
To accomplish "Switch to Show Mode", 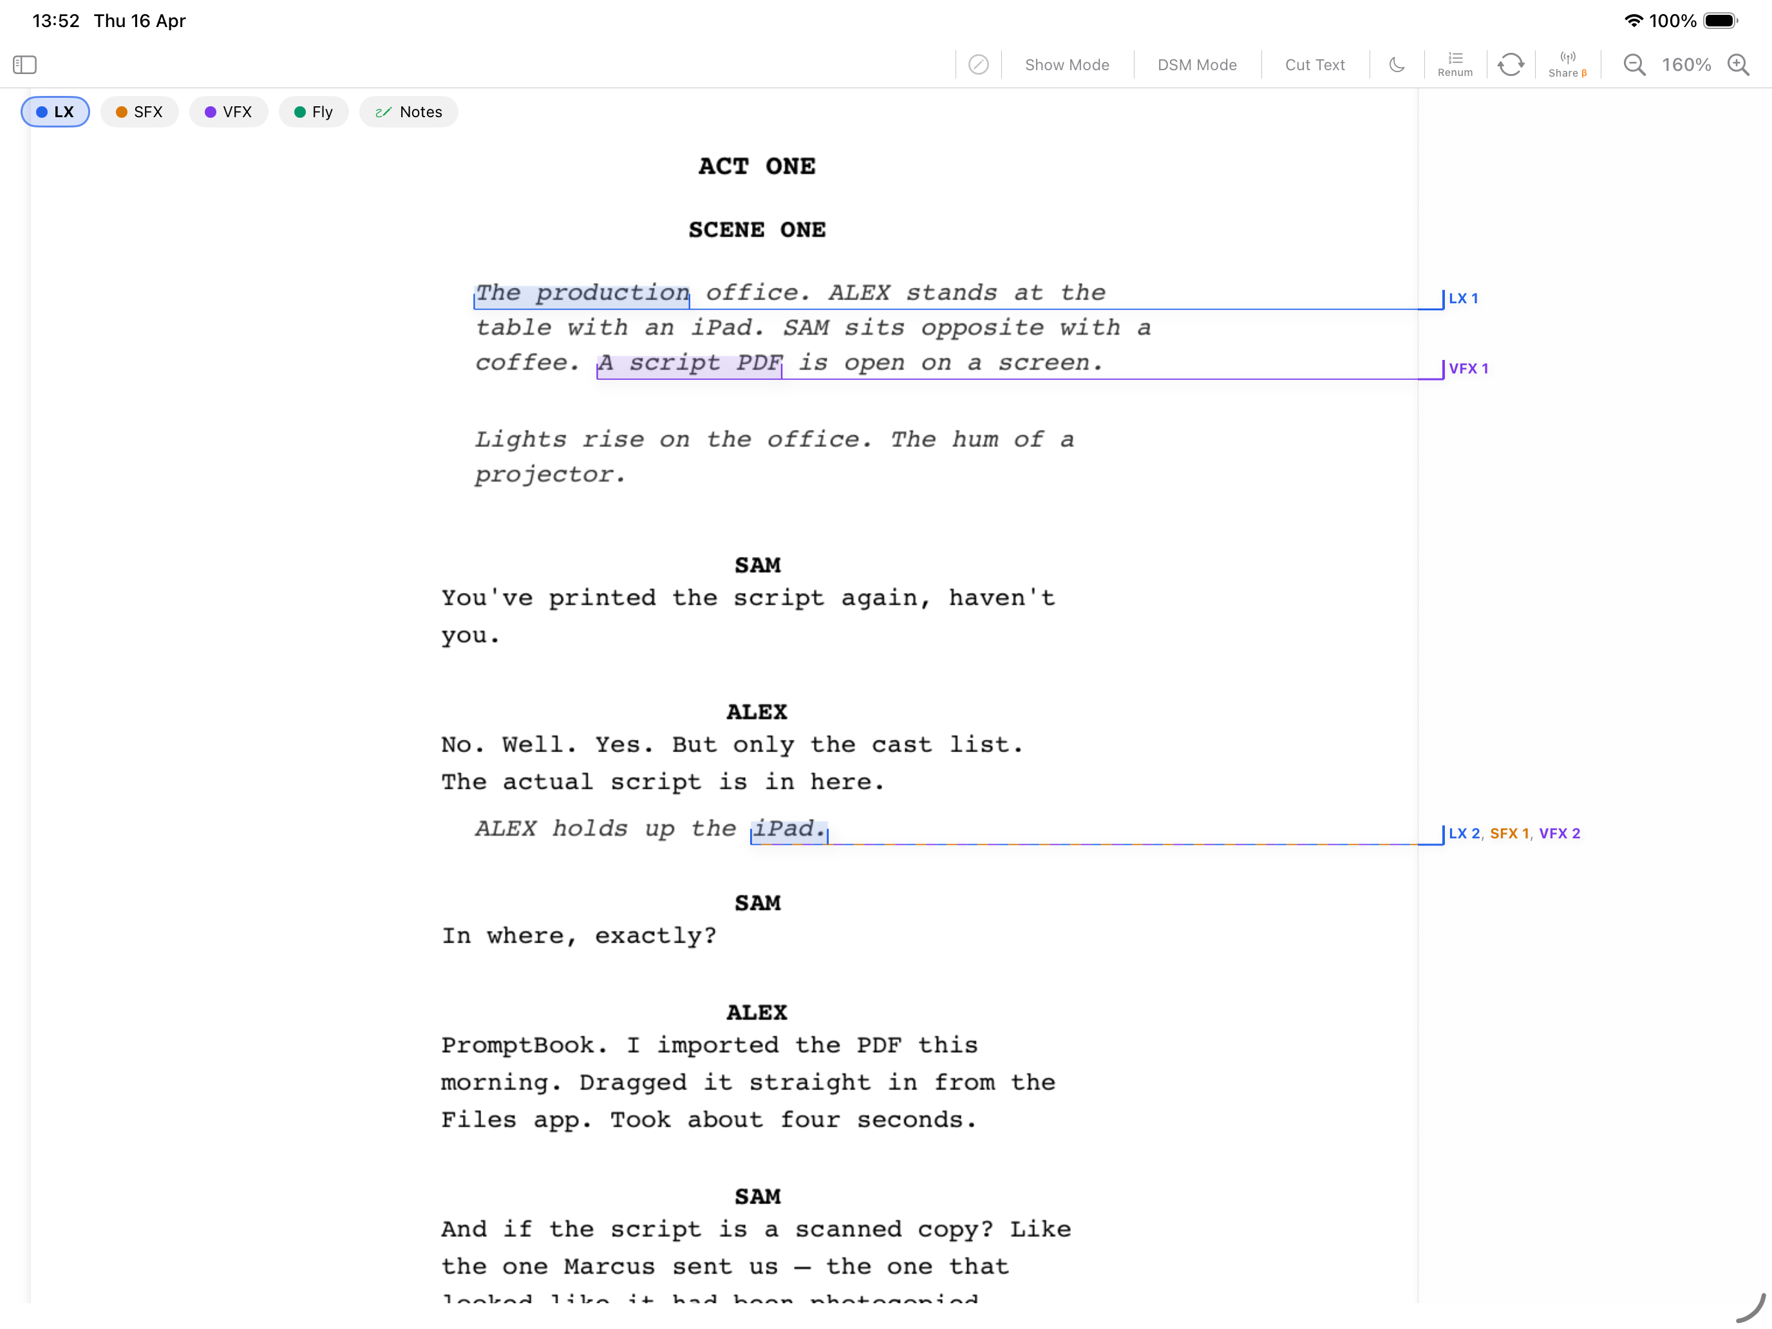I will click(x=1066, y=65).
